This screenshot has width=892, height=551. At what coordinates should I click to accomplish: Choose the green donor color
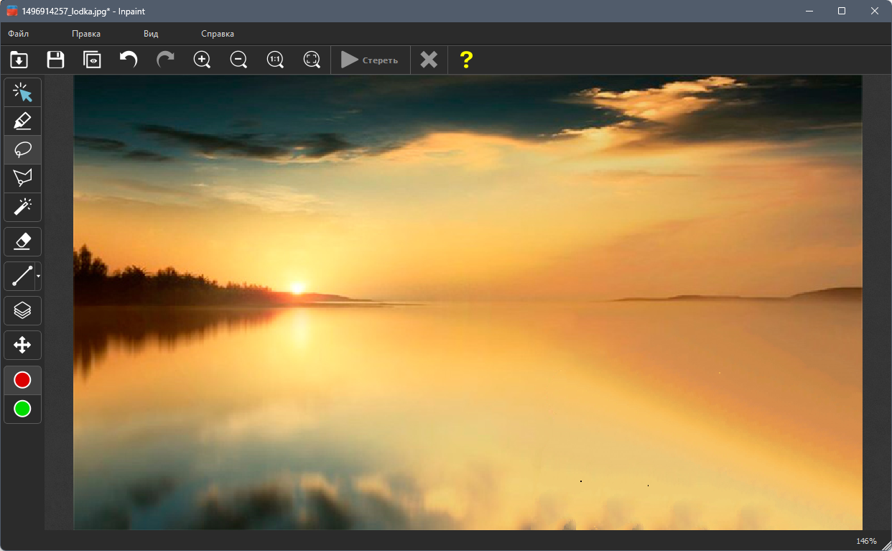click(23, 409)
